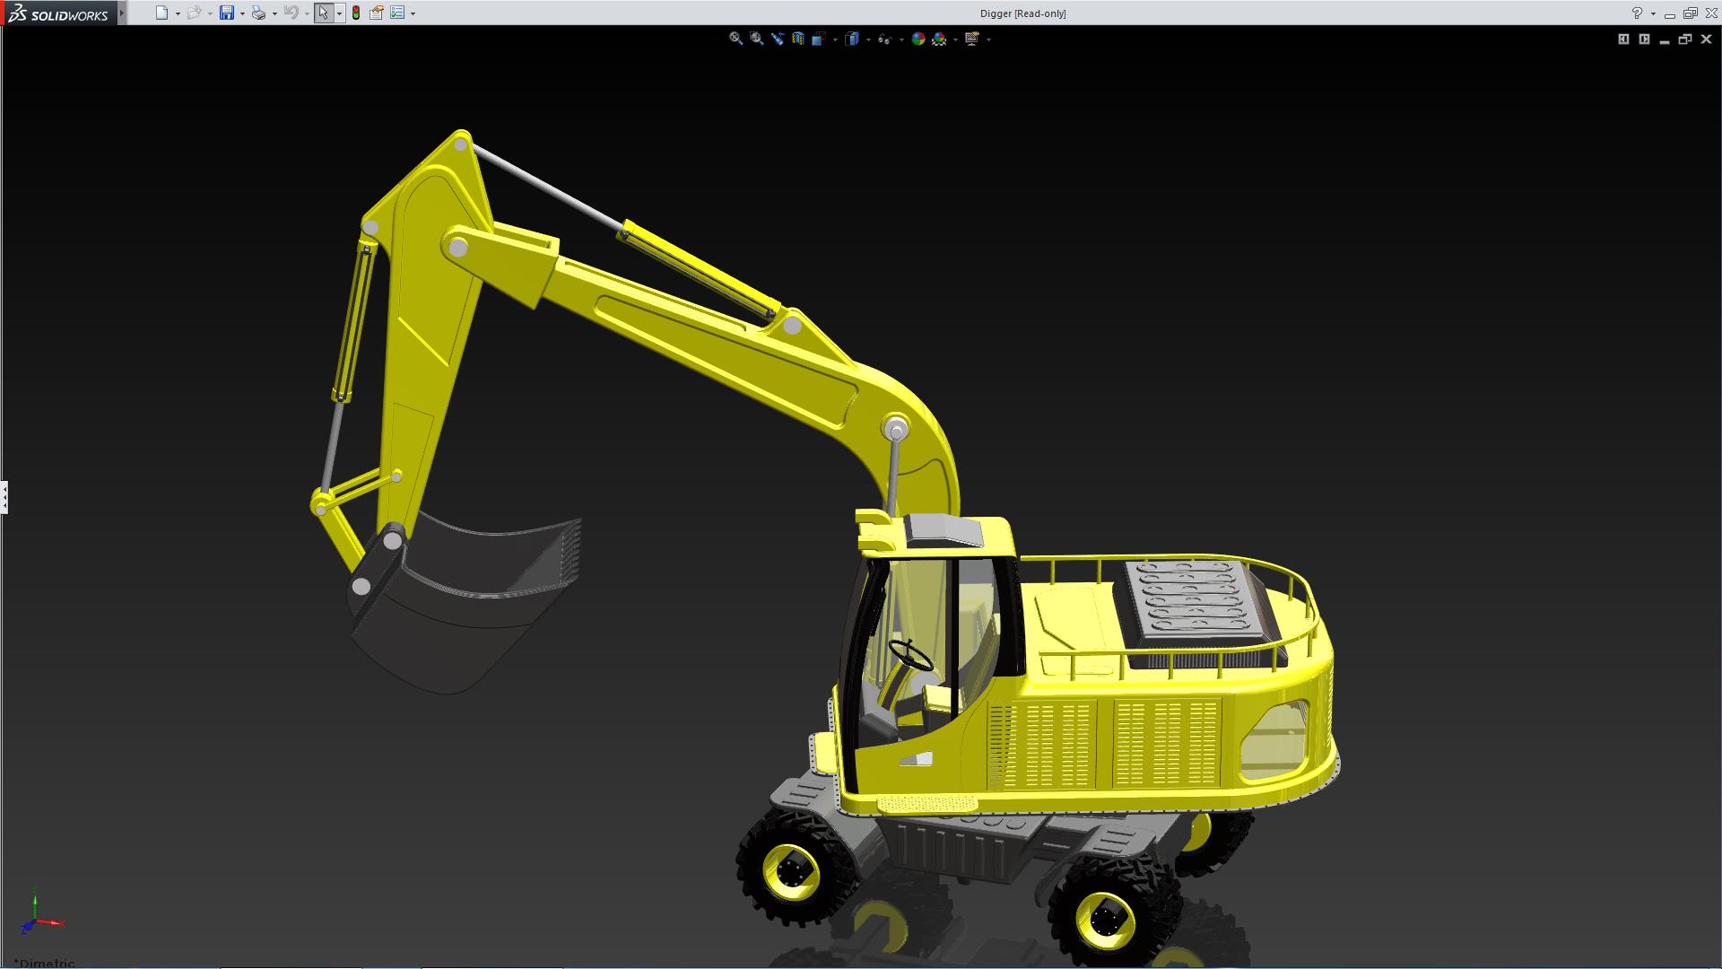1722x969 pixels.
Task: Open the Help question mark menu
Action: coord(1637,13)
